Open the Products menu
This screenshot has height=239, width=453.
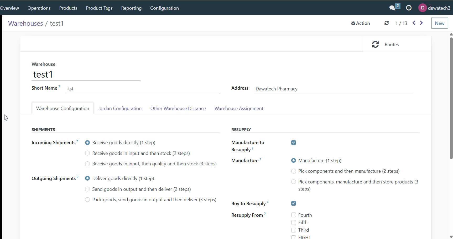(x=68, y=8)
